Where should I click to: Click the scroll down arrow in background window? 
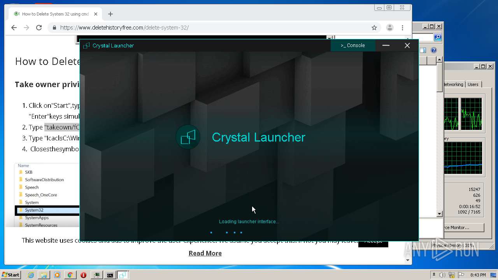tap(440, 213)
